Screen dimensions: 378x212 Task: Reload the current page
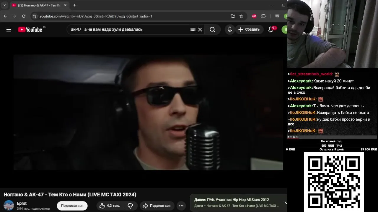click(x=24, y=16)
